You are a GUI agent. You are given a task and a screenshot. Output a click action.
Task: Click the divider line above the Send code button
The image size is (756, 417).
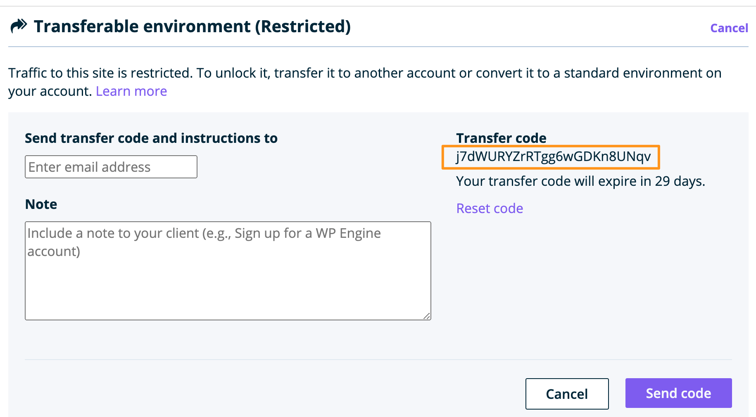[378, 360]
